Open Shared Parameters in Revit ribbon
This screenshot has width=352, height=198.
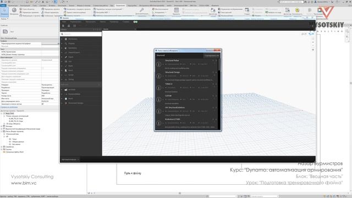pos(50,12)
